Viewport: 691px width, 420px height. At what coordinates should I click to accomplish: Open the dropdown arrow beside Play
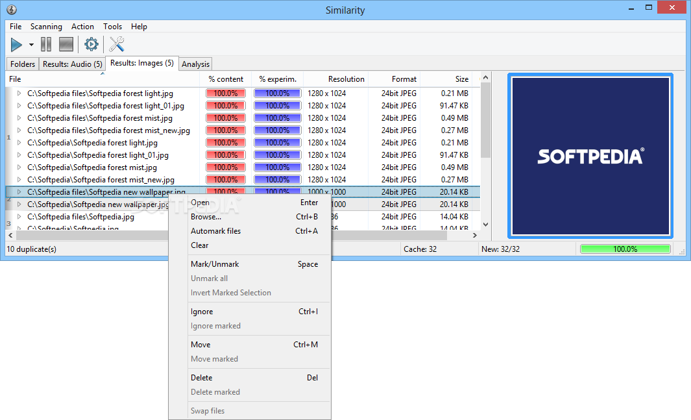[x=31, y=45]
